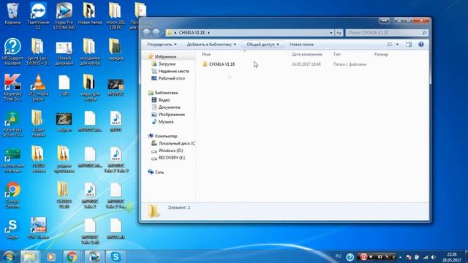
Task: Open Kaspersky Secure Connection desktop icon
Action: click(x=12, y=123)
